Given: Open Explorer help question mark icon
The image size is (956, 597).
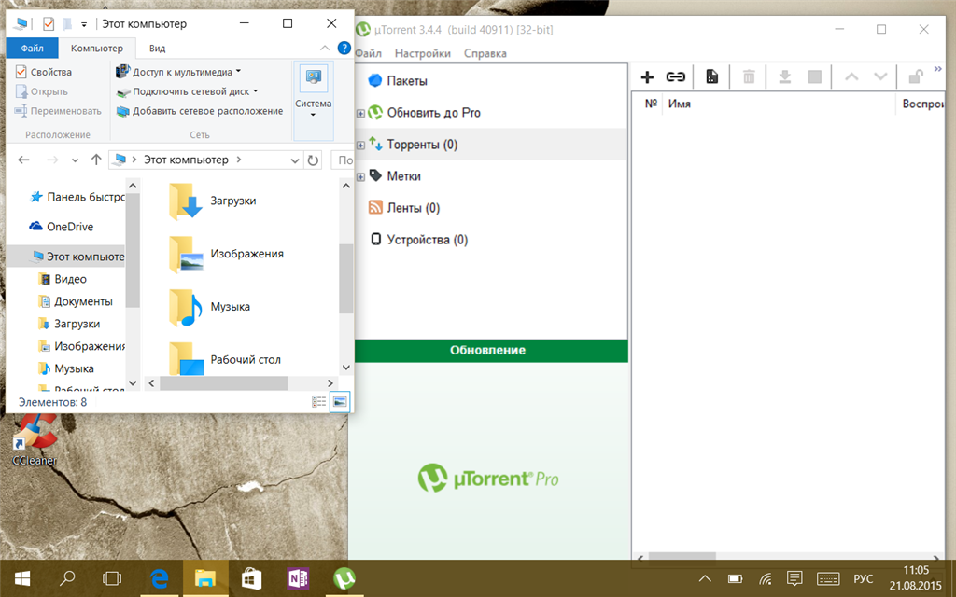Looking at the screenshot, I should [344, 49].
